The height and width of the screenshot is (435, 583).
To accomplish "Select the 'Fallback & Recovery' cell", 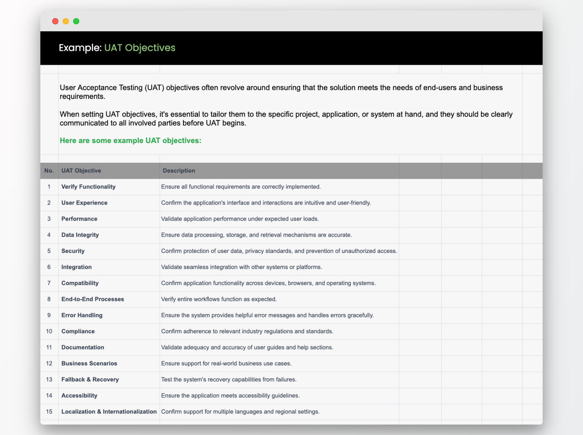I will [90, 379].
